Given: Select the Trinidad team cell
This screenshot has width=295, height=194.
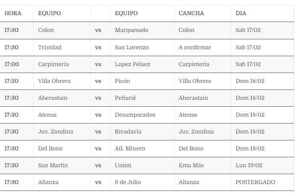Looking at the screenshot, I should pyautogui.click(x=50, y=47).
